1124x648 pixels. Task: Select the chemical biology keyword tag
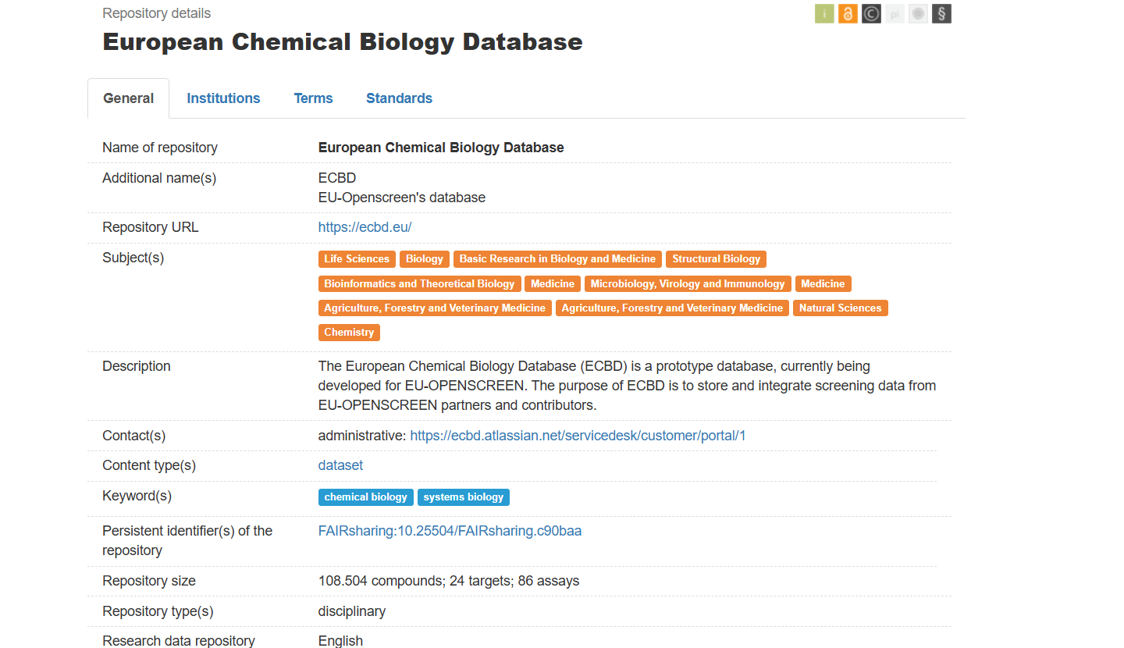pos(365,497)
